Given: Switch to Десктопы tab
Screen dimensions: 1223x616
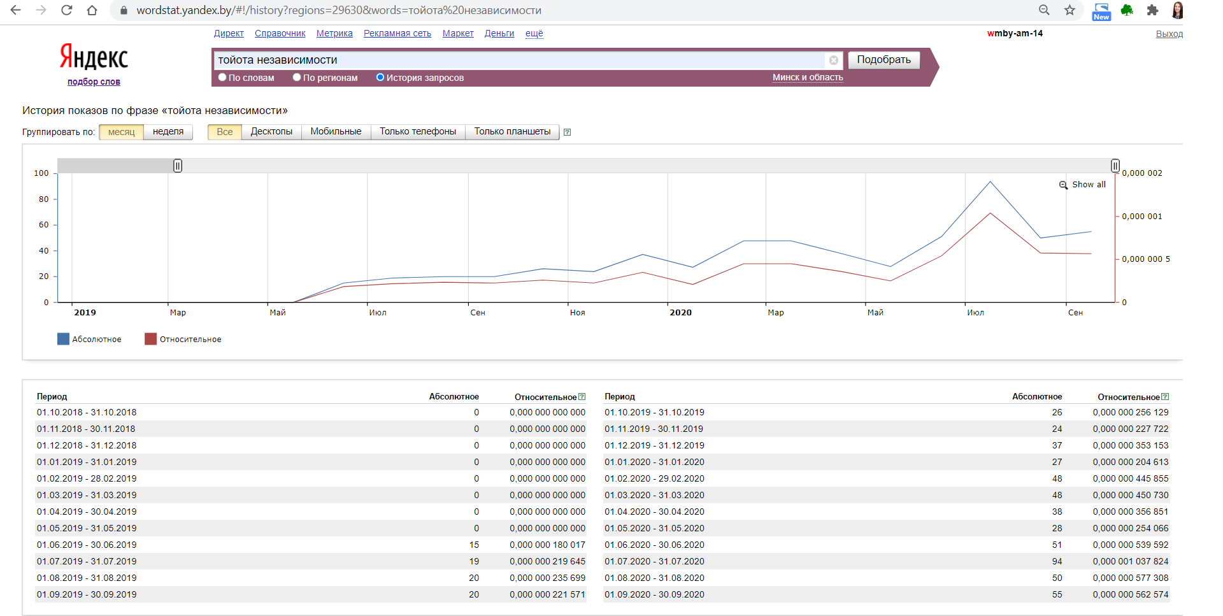Looking at the screenshot, I should click(271, 132).
